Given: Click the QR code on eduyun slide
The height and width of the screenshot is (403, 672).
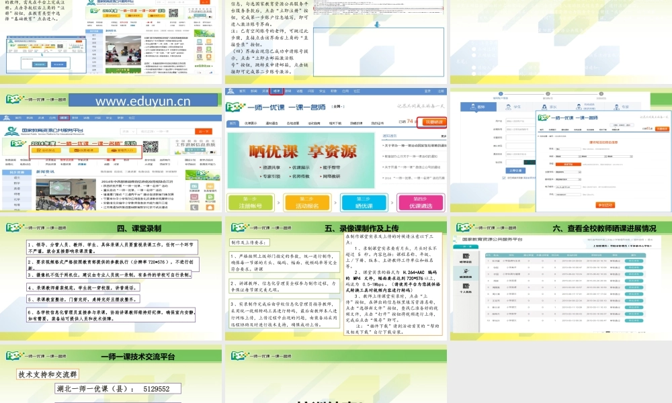Looking at the screenshot, I should point(151,147).
